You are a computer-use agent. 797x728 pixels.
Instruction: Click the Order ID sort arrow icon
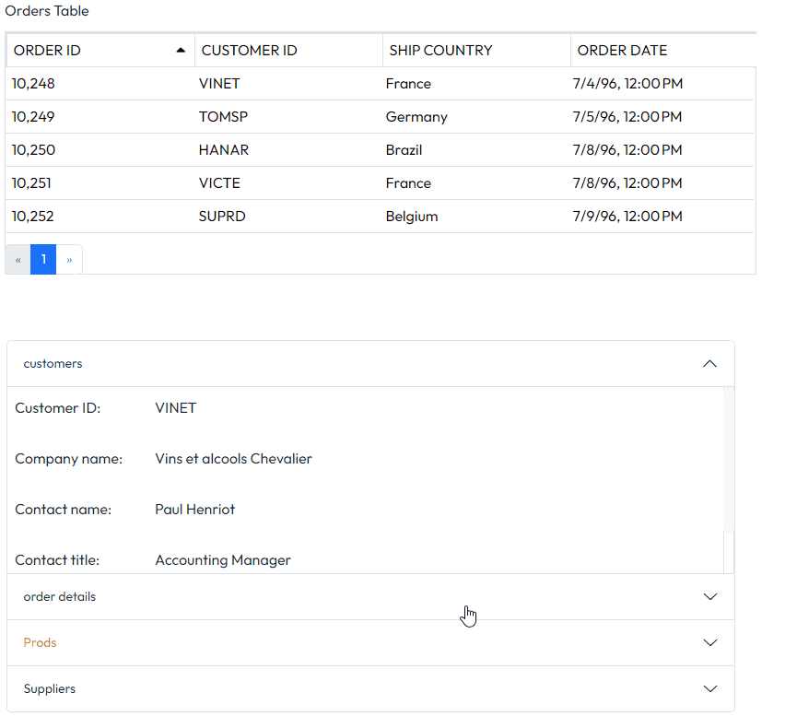(181, 51)
